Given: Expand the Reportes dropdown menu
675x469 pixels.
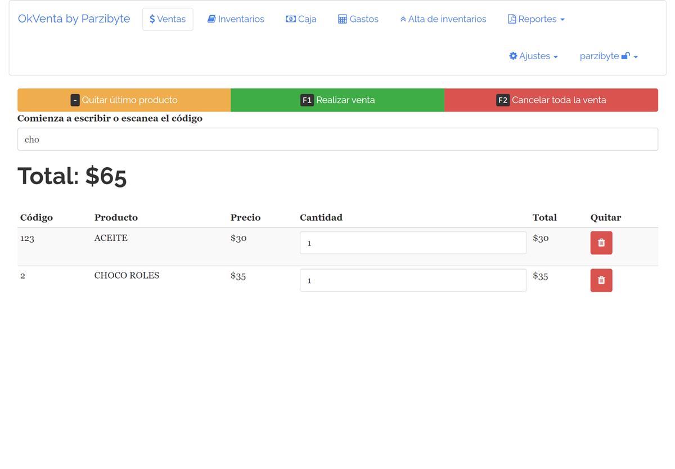Looking at the screenshot, I should (x=536, y=19).
